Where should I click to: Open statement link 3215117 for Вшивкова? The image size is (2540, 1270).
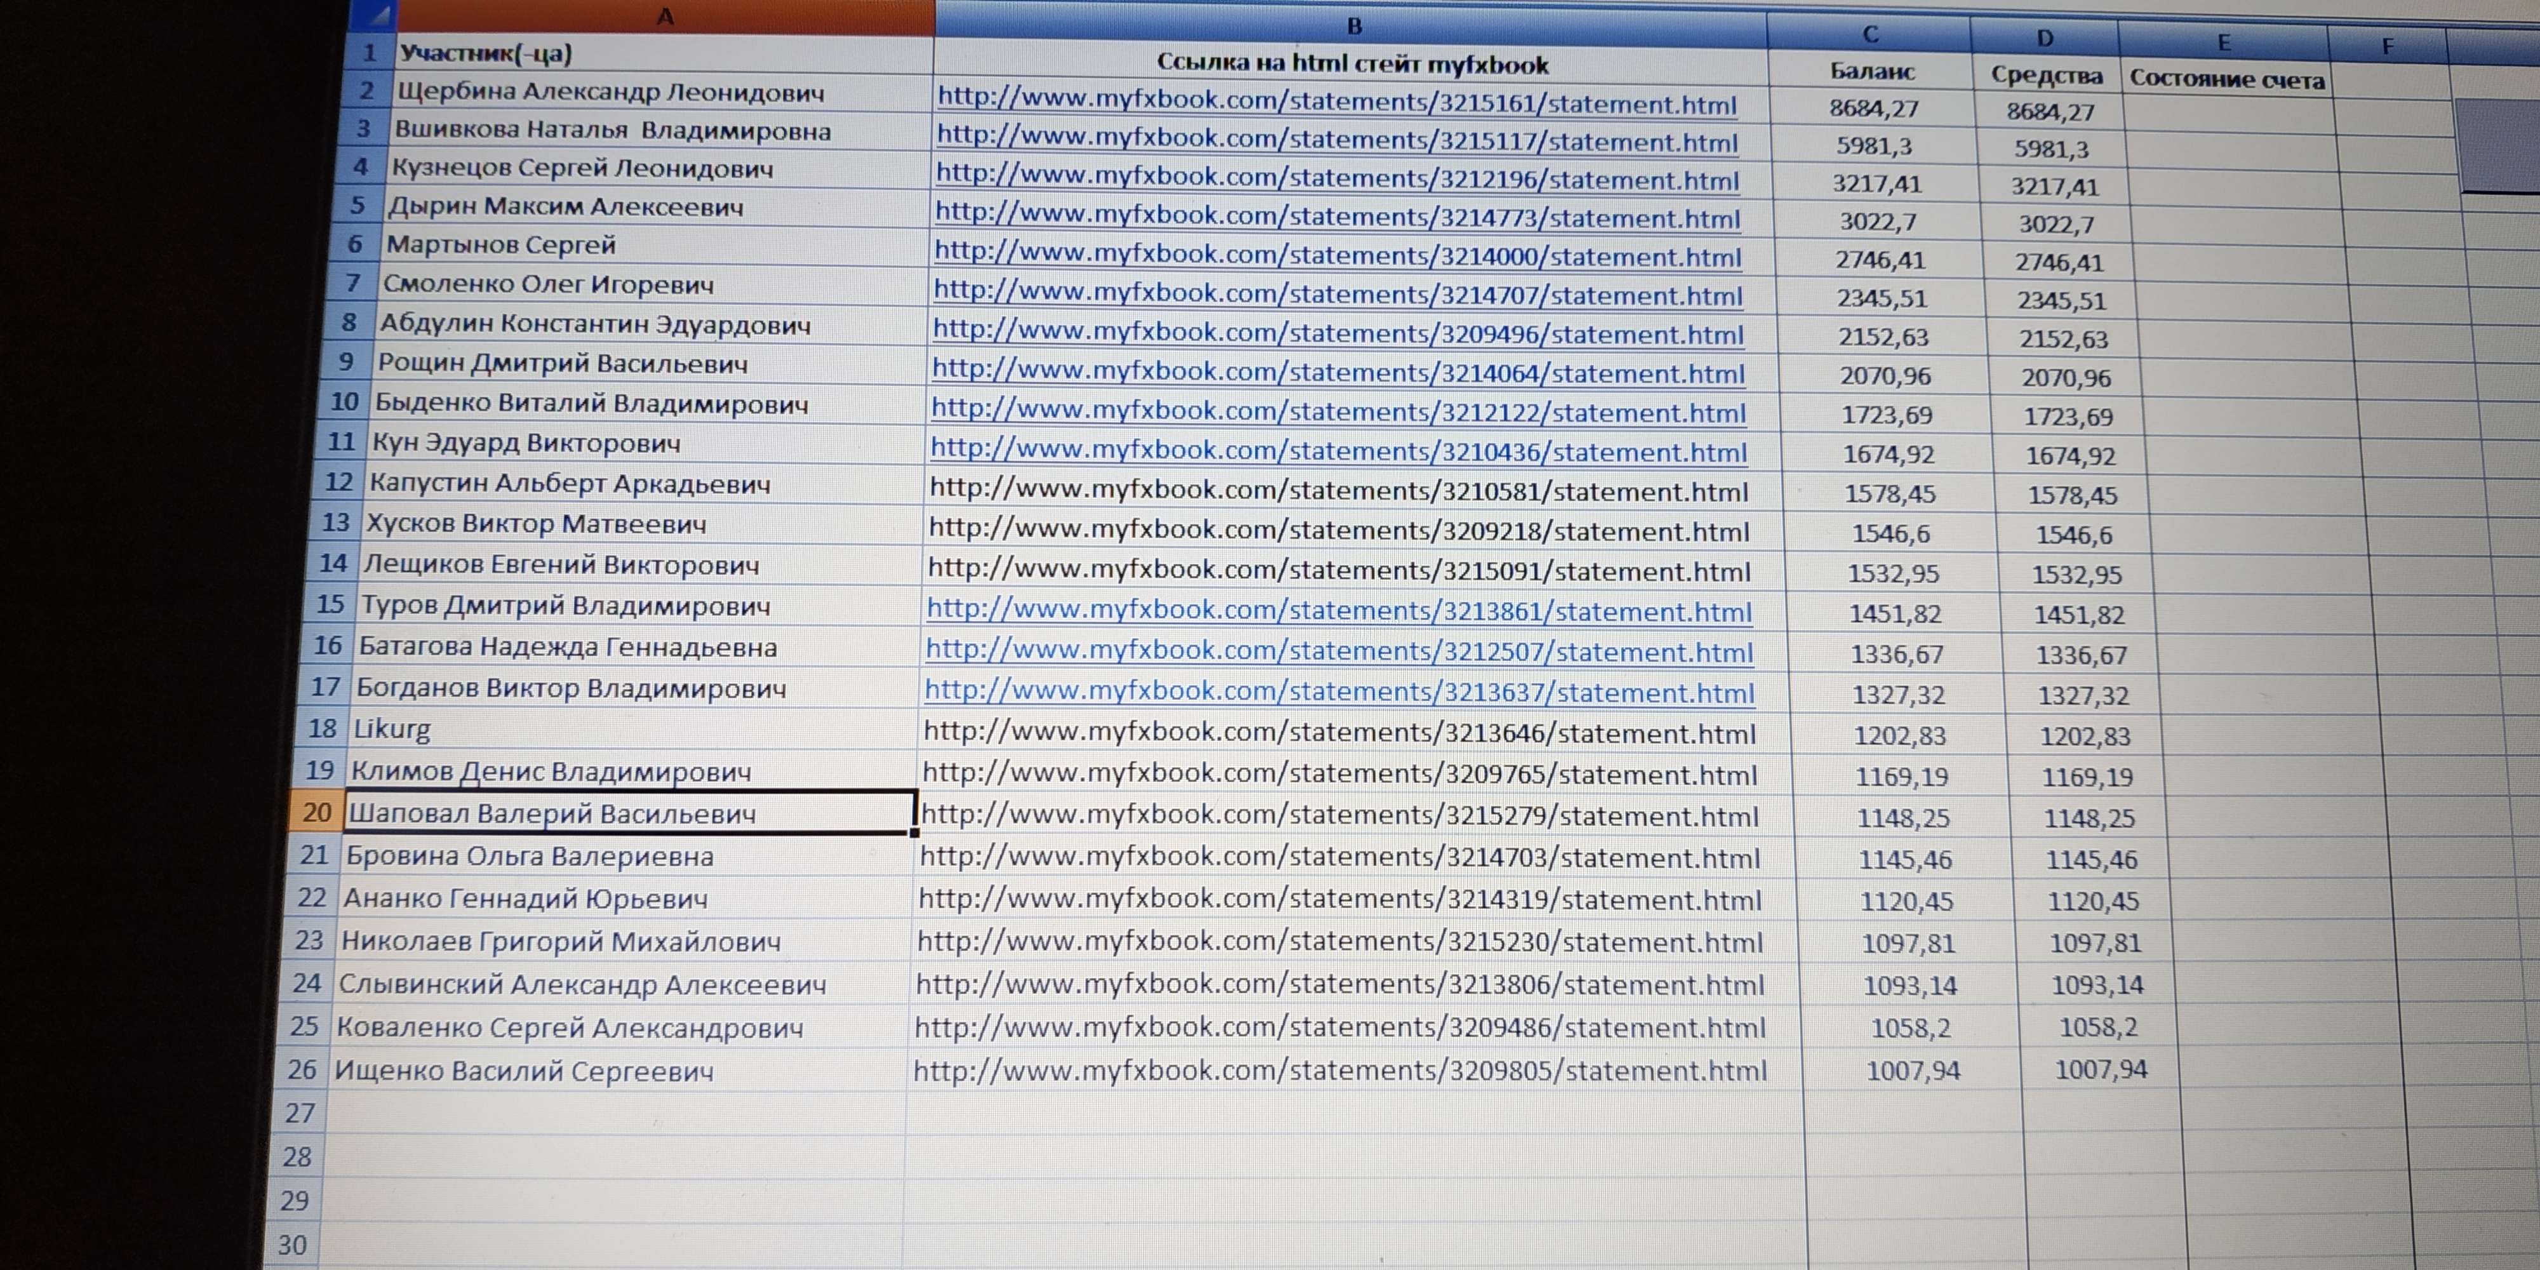[1336, 138]
